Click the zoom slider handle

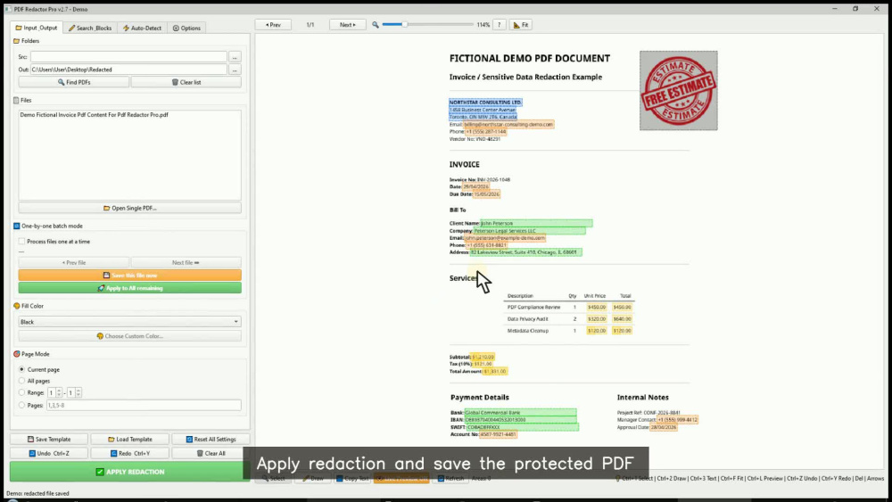[404, 24]
